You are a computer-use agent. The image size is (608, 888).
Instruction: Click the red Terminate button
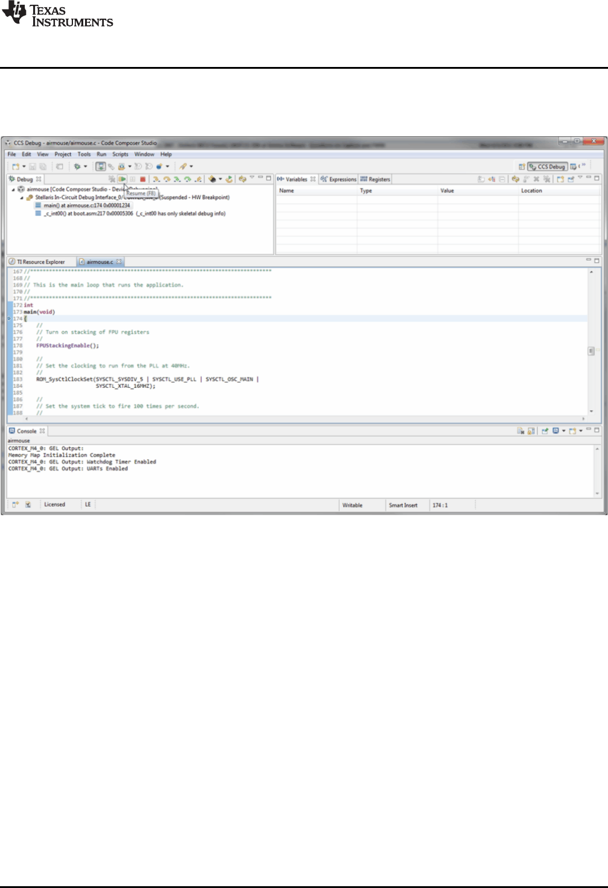tap(143, 179)
